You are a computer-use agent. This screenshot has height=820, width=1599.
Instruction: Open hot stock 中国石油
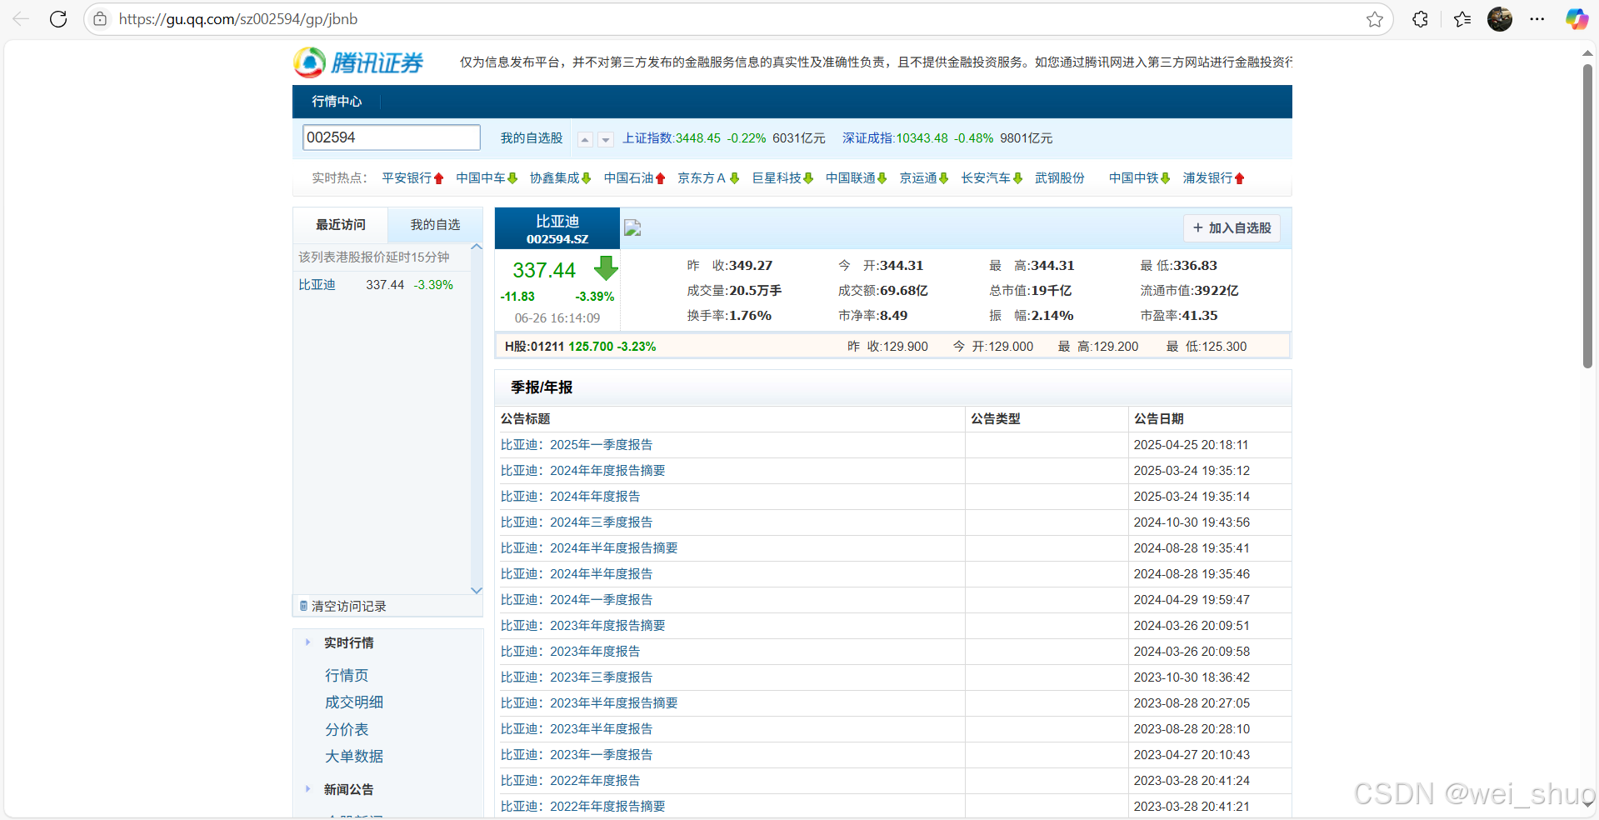(629, 178)
